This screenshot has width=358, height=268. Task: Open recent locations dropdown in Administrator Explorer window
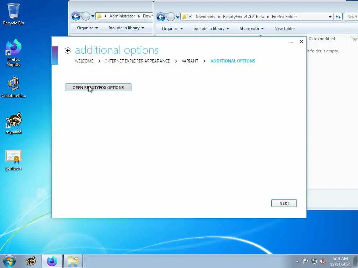point(93,16)
